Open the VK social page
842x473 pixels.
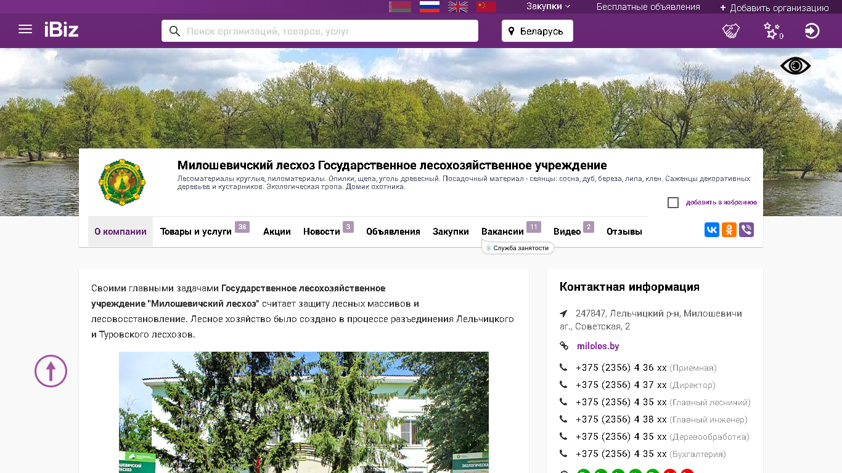click(712, 230)
